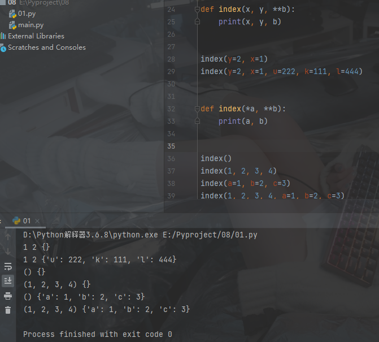Click the Up the stack trace arrow
The height and width of the screenshot is (342, 379).
coord(8,237)
